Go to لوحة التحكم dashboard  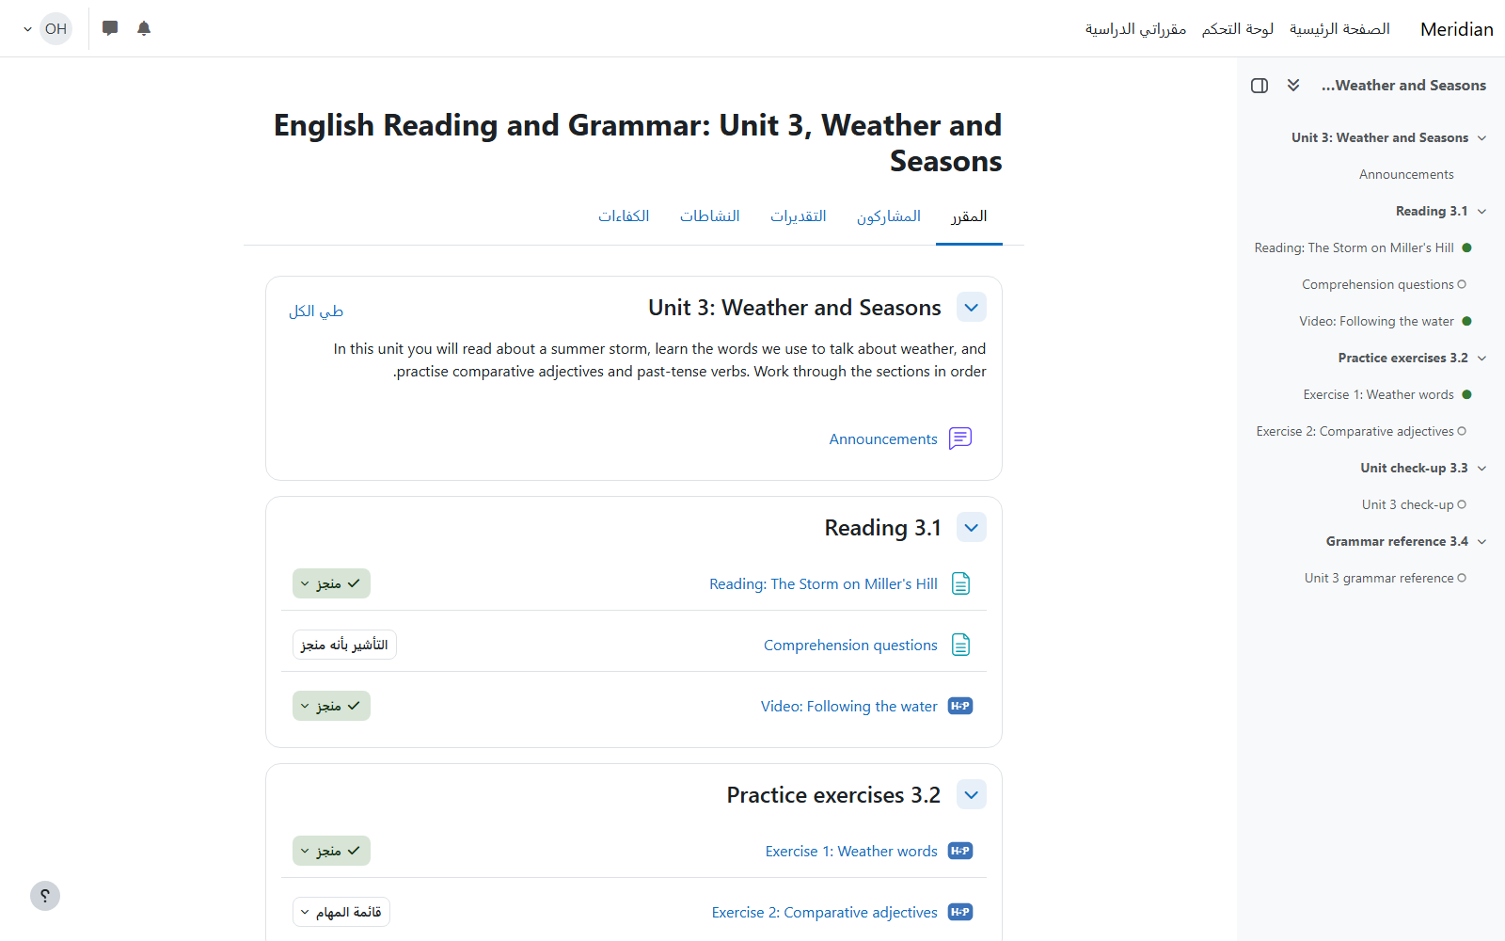[1238, 28]
